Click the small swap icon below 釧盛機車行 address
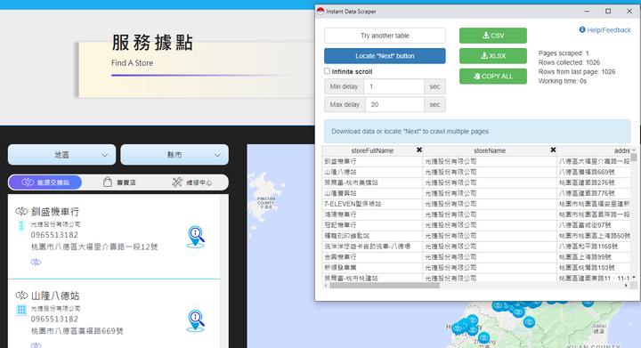Image resolution: width=641 pixels, height=348 pixels. (36, 262)
